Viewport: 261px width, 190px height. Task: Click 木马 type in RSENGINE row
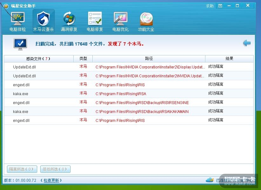[x=83, y=102]
